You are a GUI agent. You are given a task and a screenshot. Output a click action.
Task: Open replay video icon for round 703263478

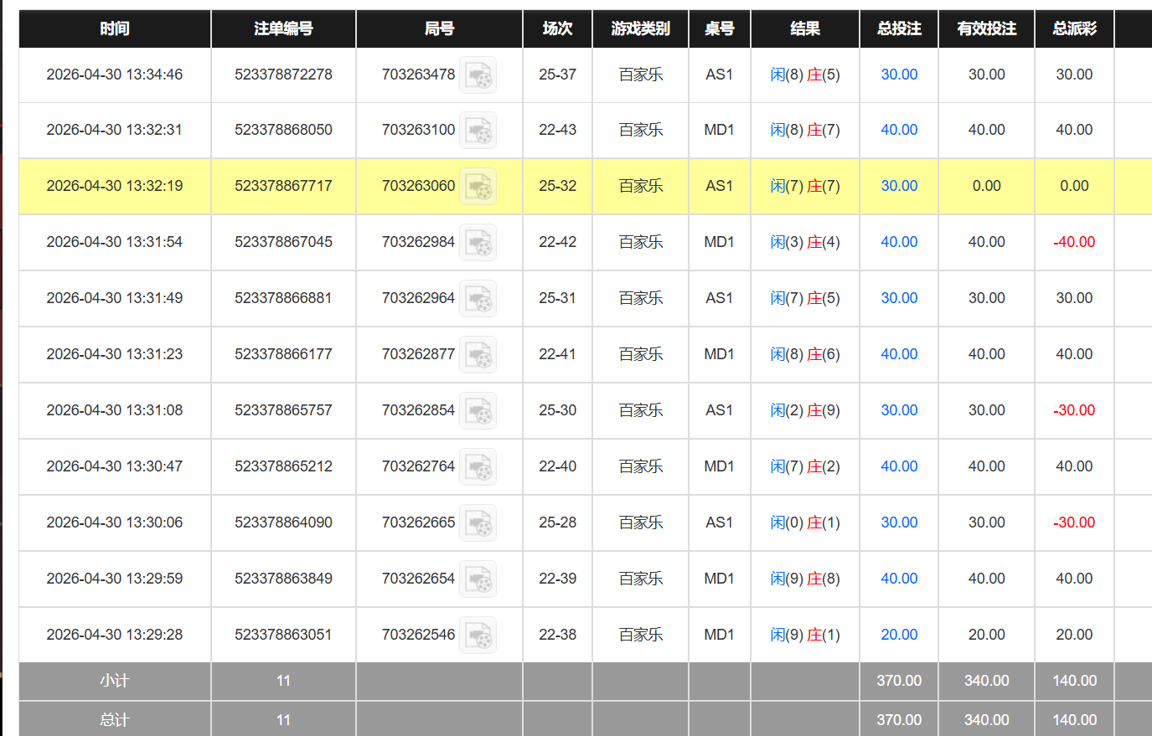point(478,75)
